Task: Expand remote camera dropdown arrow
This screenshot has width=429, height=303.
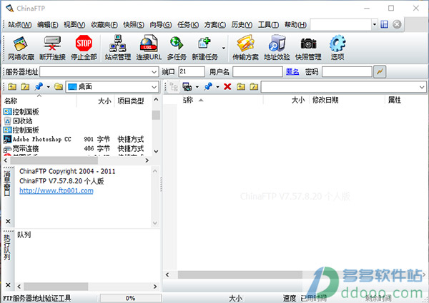Action: 197,87
